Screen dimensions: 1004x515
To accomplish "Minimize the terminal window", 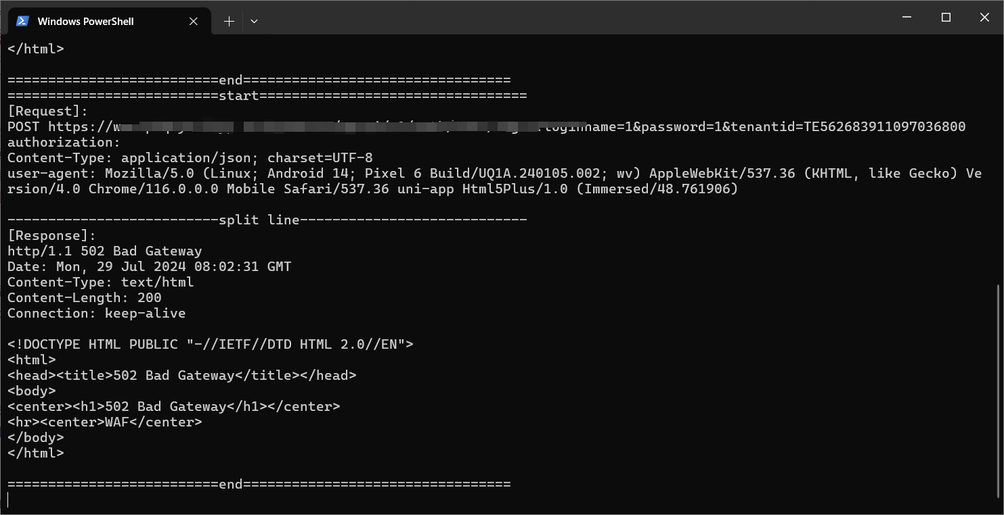I will click(908, 18).
